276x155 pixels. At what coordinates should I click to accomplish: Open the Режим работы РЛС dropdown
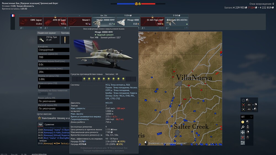[x=54, y=101]
